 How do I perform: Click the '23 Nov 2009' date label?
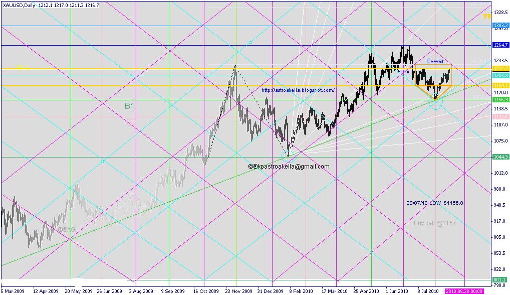click(x=239, y=291)
